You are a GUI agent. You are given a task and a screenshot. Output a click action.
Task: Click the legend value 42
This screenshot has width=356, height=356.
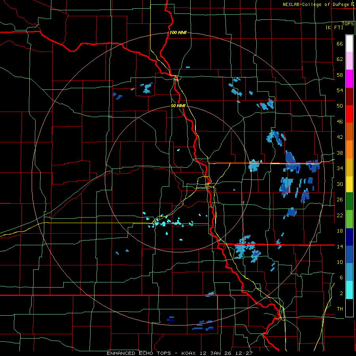pos(340,137)
